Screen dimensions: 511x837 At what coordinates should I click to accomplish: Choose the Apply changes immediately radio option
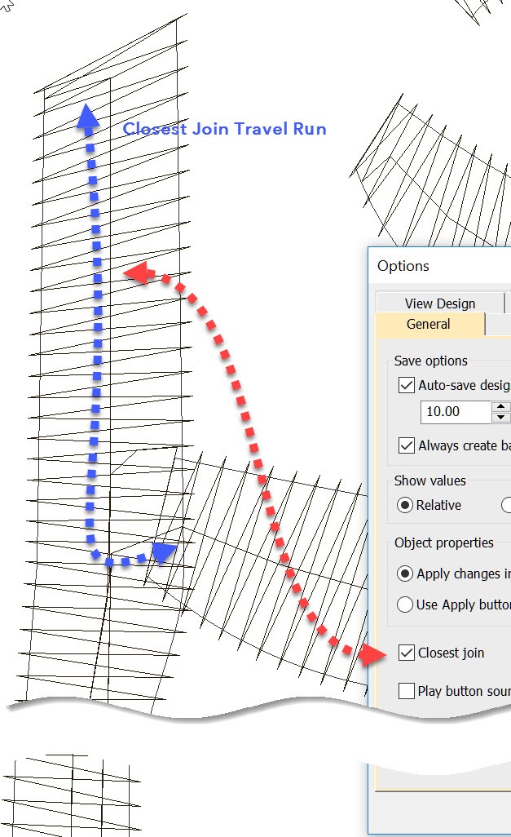click(405, 573)
